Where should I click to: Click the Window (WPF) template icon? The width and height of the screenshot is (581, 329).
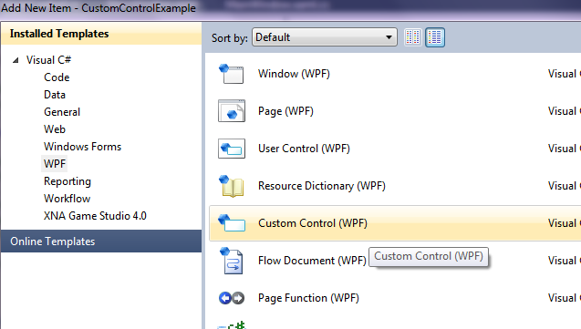[232, 74]
